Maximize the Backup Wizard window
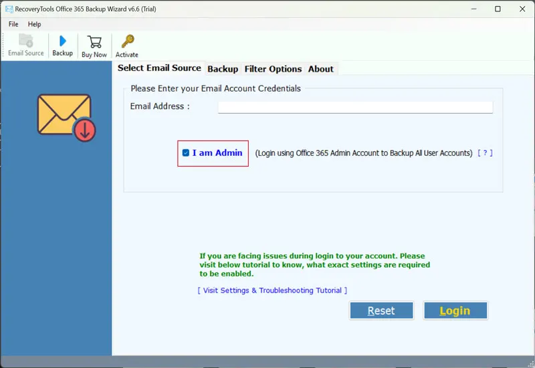The image size is (535, 368). coord(498,9)
